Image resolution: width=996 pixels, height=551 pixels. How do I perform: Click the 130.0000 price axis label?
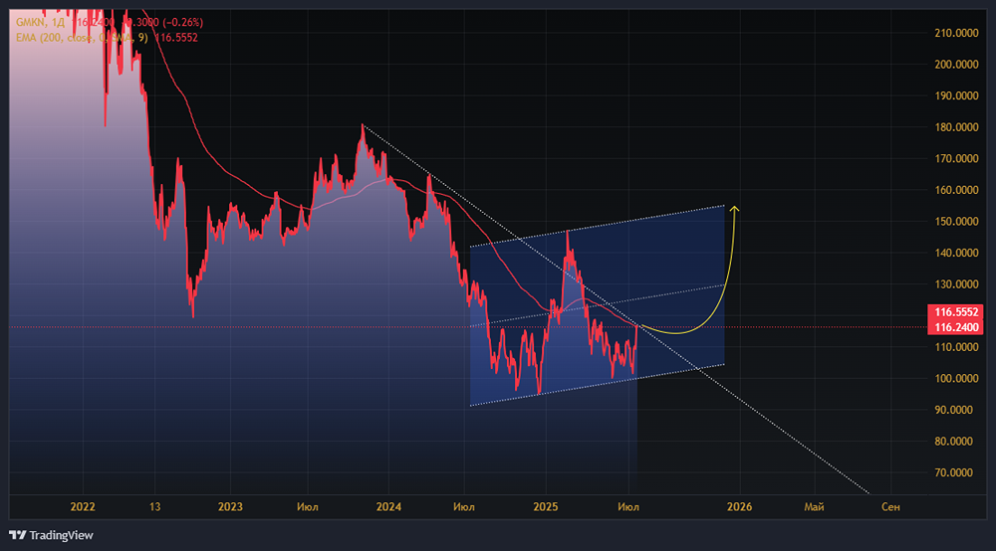pyautogui.click(x=956, y=284)
